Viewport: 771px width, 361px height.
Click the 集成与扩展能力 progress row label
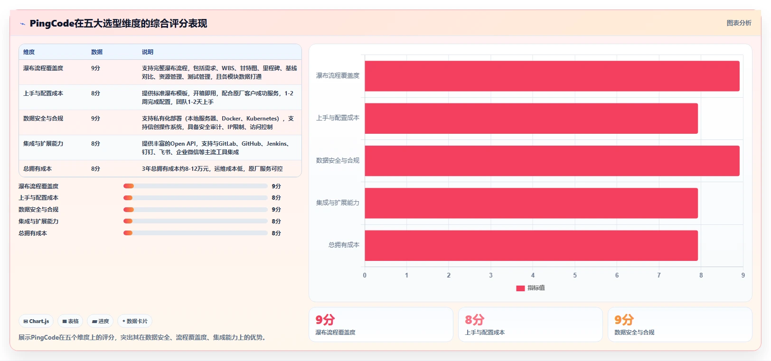[38, 222]
